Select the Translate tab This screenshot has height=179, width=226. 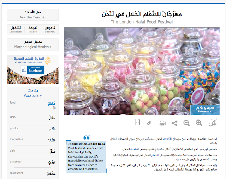(33, 30)
